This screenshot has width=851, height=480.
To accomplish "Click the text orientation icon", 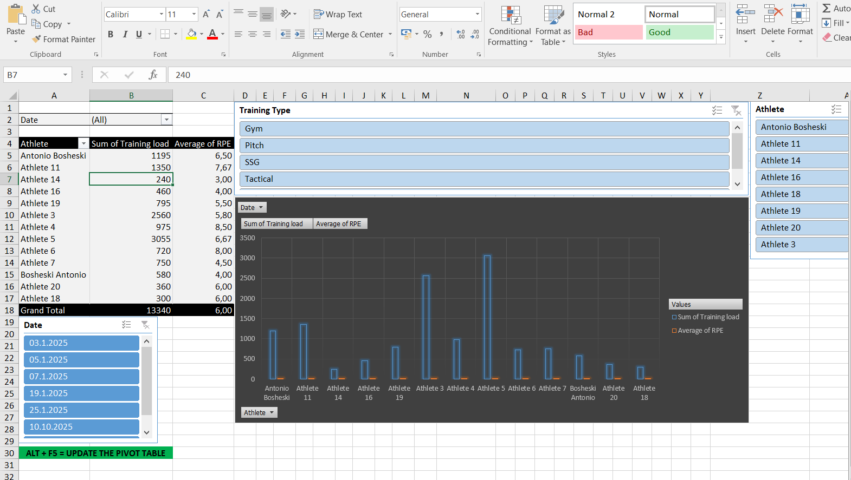I will (286, 14).
